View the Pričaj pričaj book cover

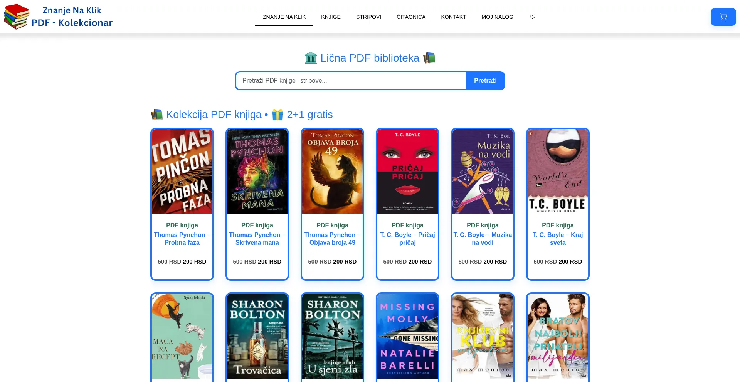(x=407, y=172)
